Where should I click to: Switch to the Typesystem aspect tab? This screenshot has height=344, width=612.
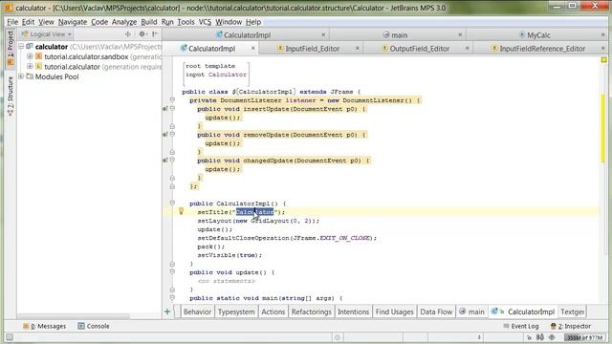pos(236,312)
